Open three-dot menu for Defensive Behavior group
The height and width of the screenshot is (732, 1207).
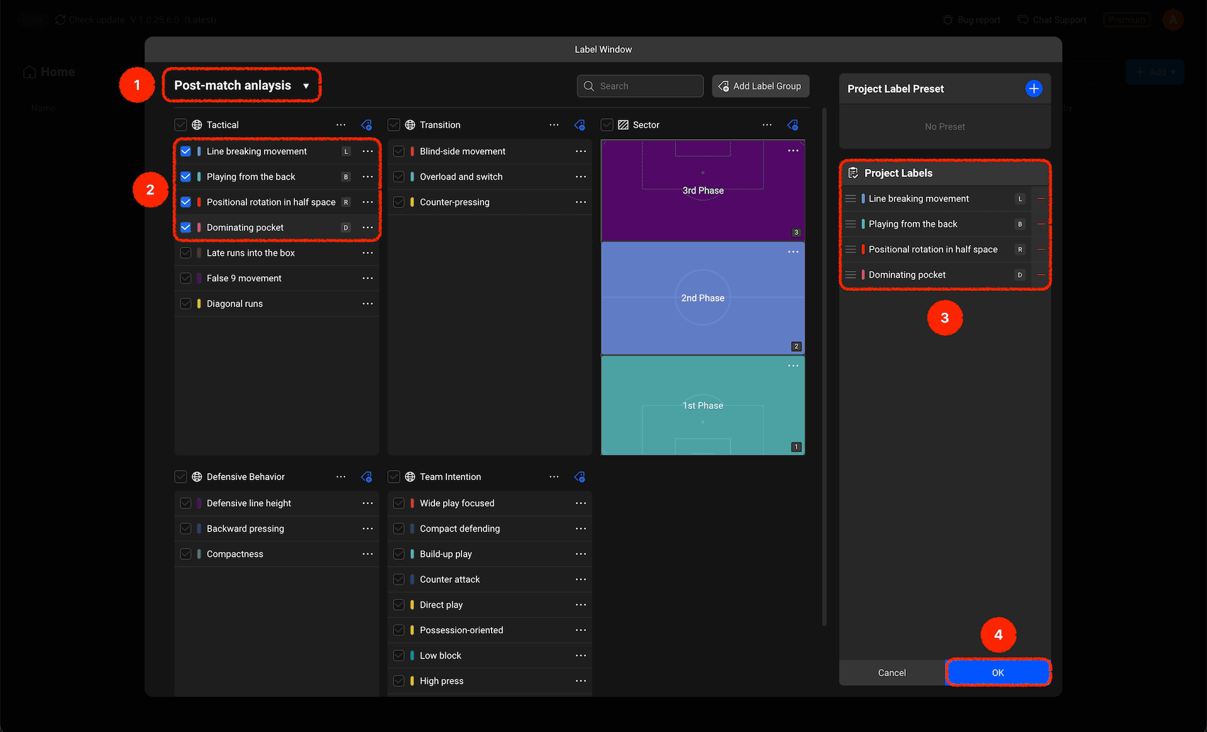(341, 477)
